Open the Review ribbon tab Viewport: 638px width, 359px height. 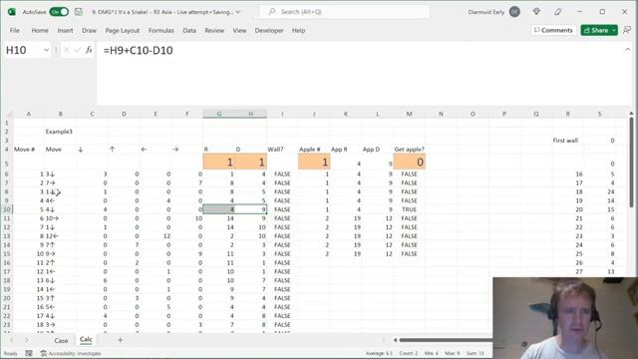point(214,31)
